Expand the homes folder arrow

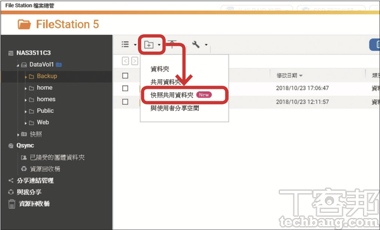[26, 100]
